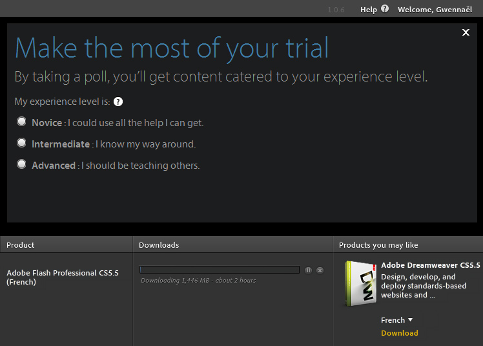This screenshot has width=483, height=346.
Task: Click the experience level info icon
Action: (x=118, y=102)
